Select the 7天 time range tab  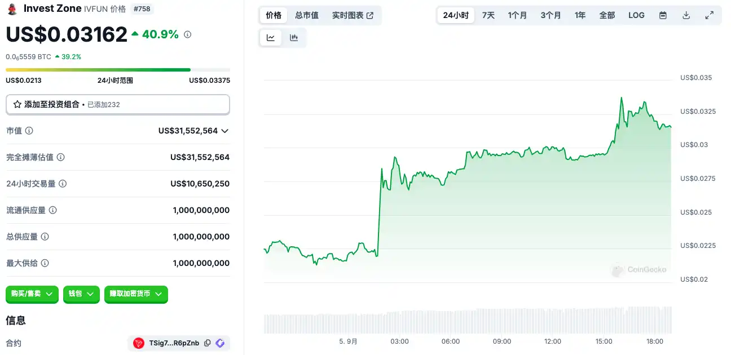488,15
